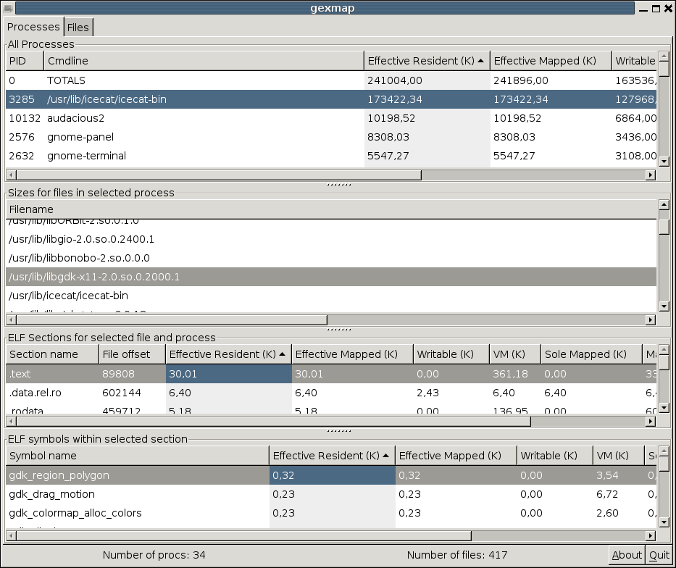Select the Processes tab
This screenshot has height=568, width=676.
coord(33,27)
